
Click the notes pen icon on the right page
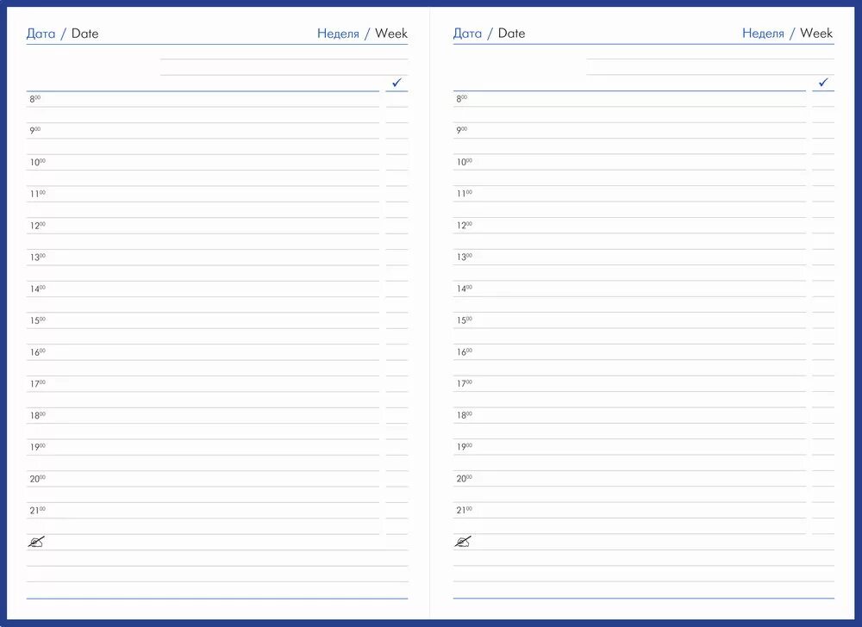click(463, 542)
